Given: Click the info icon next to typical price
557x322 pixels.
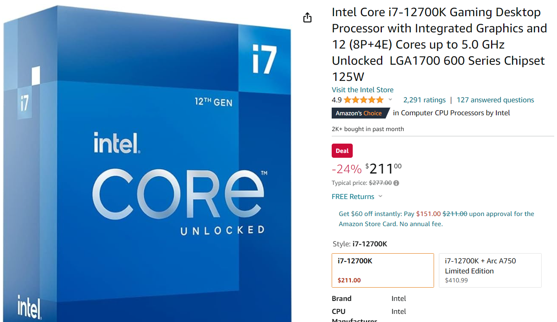Looking at the screenshot, I should [396, 183].
